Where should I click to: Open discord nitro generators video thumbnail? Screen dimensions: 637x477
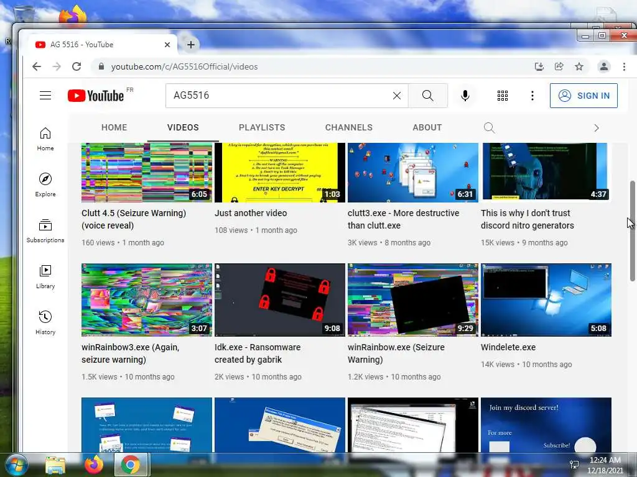coord(546,173)
